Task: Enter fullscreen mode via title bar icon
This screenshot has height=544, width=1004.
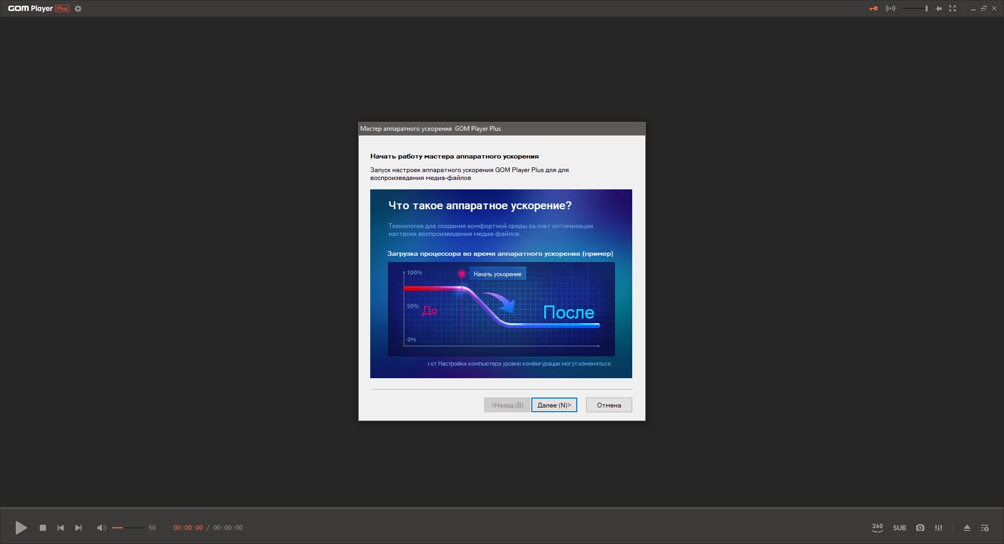Action: click(952, 8)
